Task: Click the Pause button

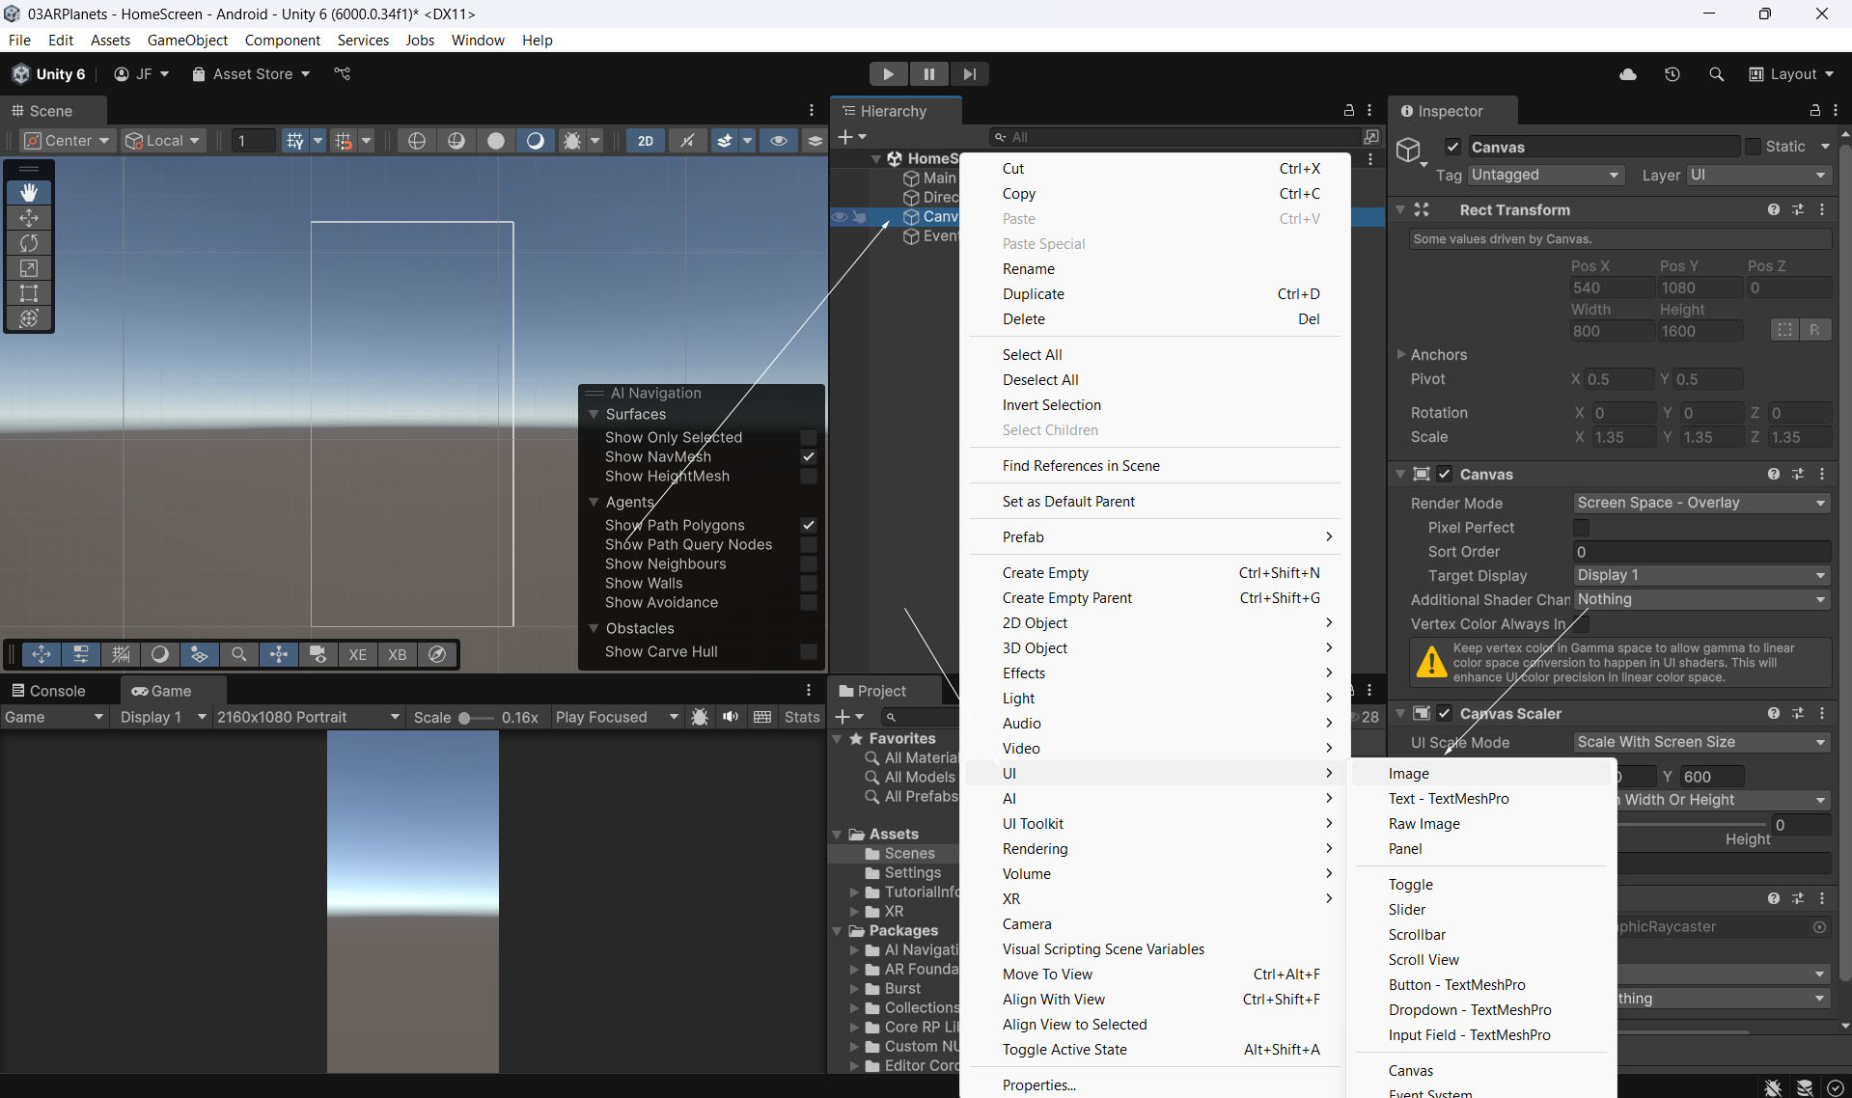Action: pos(928,74)
